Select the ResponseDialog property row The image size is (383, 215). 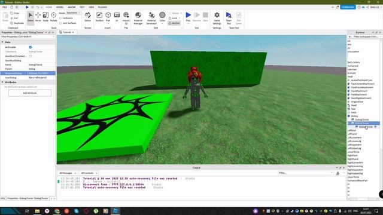click(x=28, y=73)
